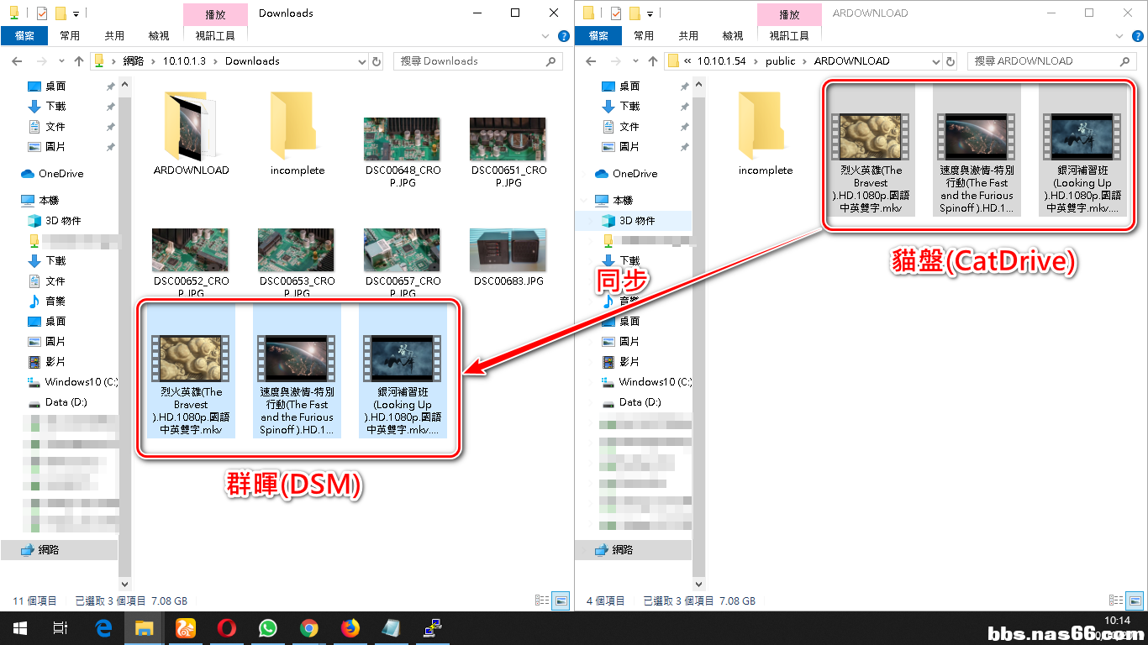Go up one level in Downloads window
The width and height of the screenshot is (1148, 645).
pyautogui.click(x=79, y=61)
